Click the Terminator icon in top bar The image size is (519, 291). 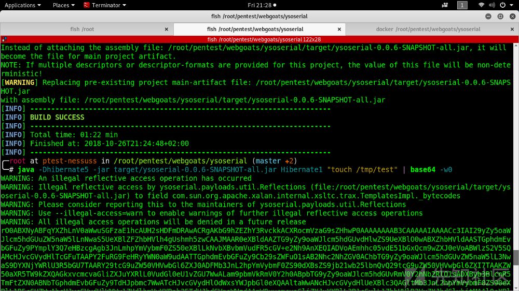click(x=86, y=5)
